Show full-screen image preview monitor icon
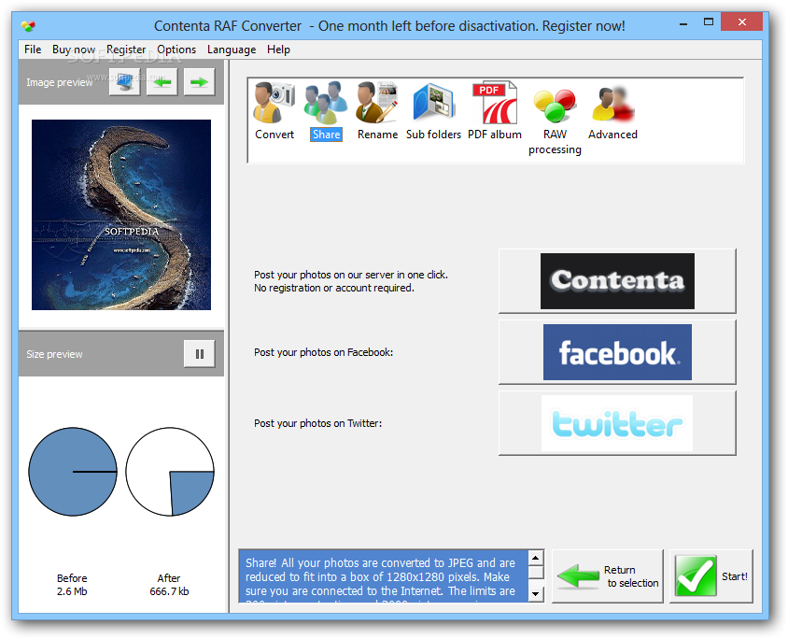 pos(124,82)
